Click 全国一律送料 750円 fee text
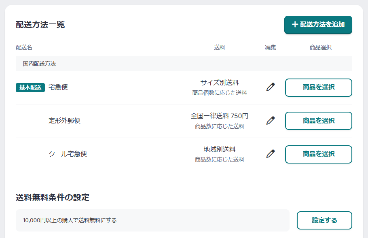The width and height of the screenshot is (368, 238). click(220, 116)
